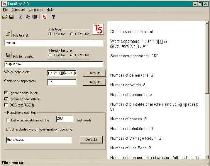Image resolution: width=210 pixels, height=166 pixels.
Task: Select HTML file under File type
Action: pos(80,34)
